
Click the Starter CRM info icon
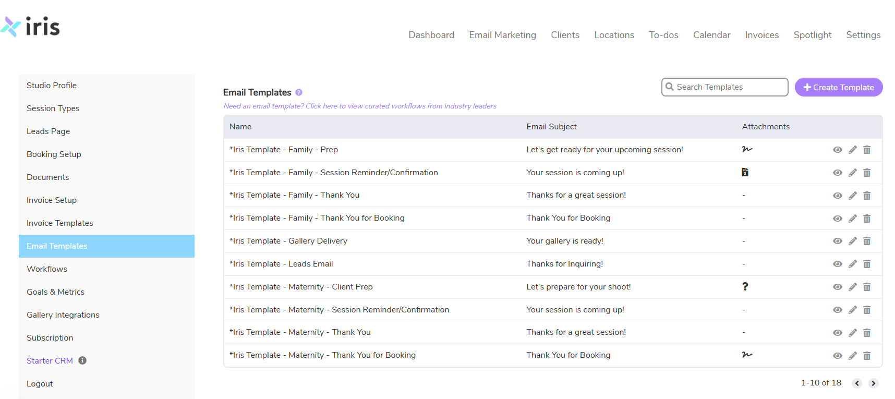click(x=82, y=360)
